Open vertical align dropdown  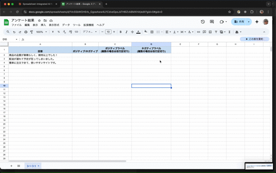(x=176, y=32)
